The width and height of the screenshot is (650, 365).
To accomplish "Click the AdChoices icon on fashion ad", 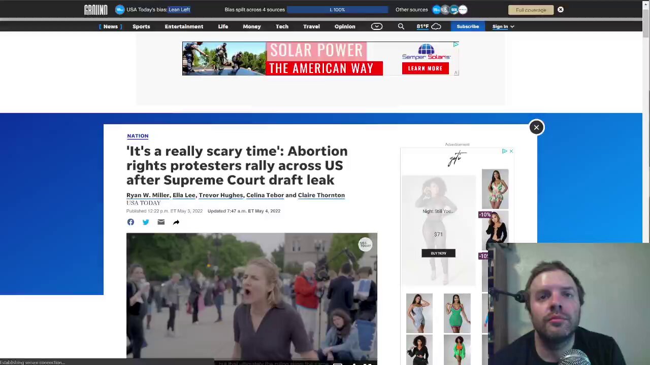I will tap(504, 151).
